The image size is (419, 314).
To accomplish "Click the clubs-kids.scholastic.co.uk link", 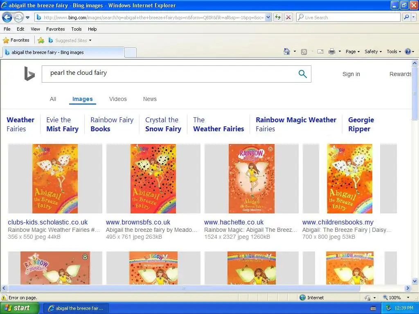I will [47, 222].
